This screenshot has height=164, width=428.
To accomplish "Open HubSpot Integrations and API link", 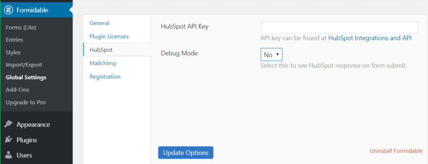I will point(369,38).
